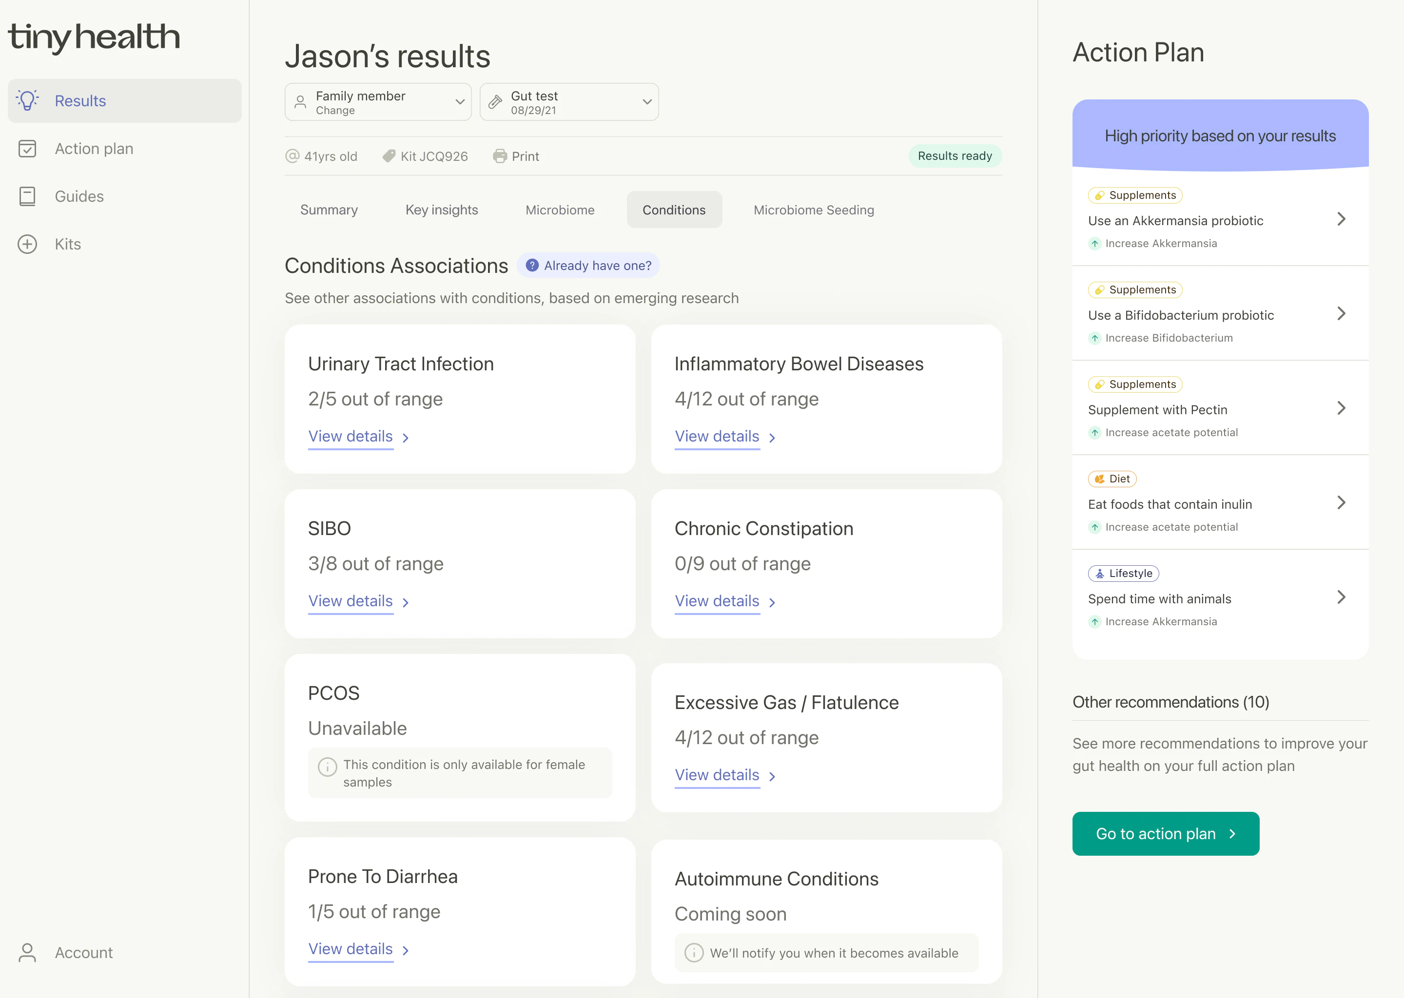Screen dimensions: 1404x998
Task: Expand the Bifidobacterium probiotic recommendation chevron
Action: point(1341,314)
